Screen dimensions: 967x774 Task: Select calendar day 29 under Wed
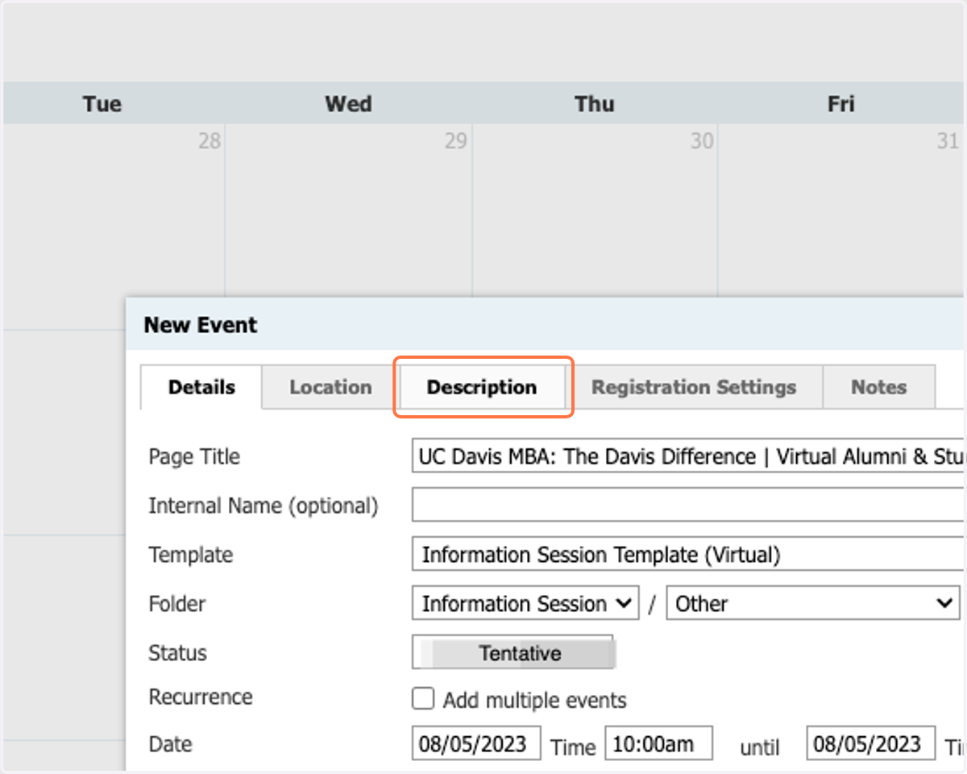click(456, 141)
